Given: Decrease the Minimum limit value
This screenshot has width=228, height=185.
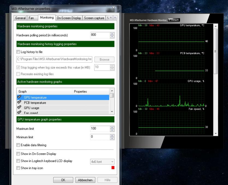Looking at the screenshot, I should pyautogui.click(x=112, y=138).
